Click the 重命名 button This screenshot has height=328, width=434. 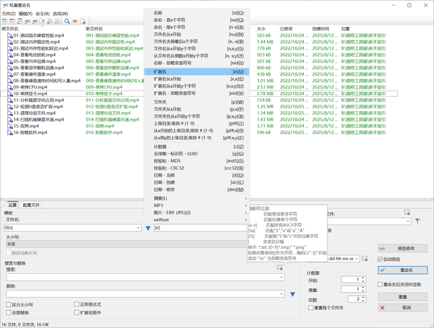coord(403,270)
